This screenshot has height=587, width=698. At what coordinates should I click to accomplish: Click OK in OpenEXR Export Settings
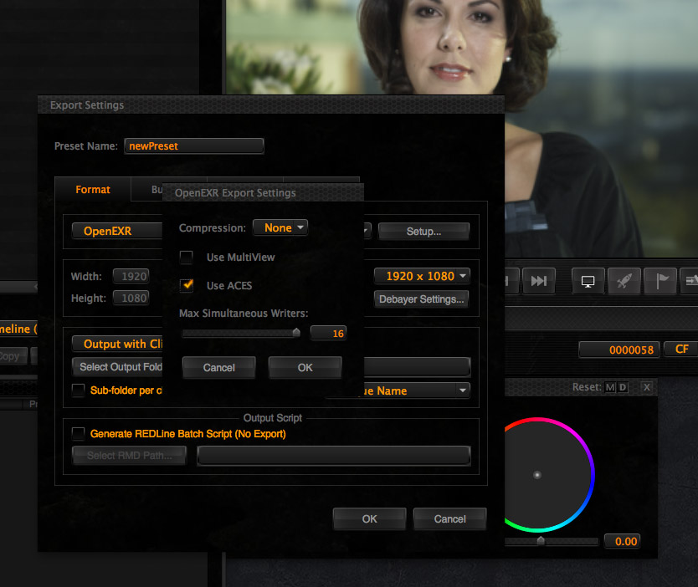(x=305, y=368)
